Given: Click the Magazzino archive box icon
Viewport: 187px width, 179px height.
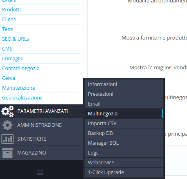Looking at the screenshot, I should [x=7, y=153].
